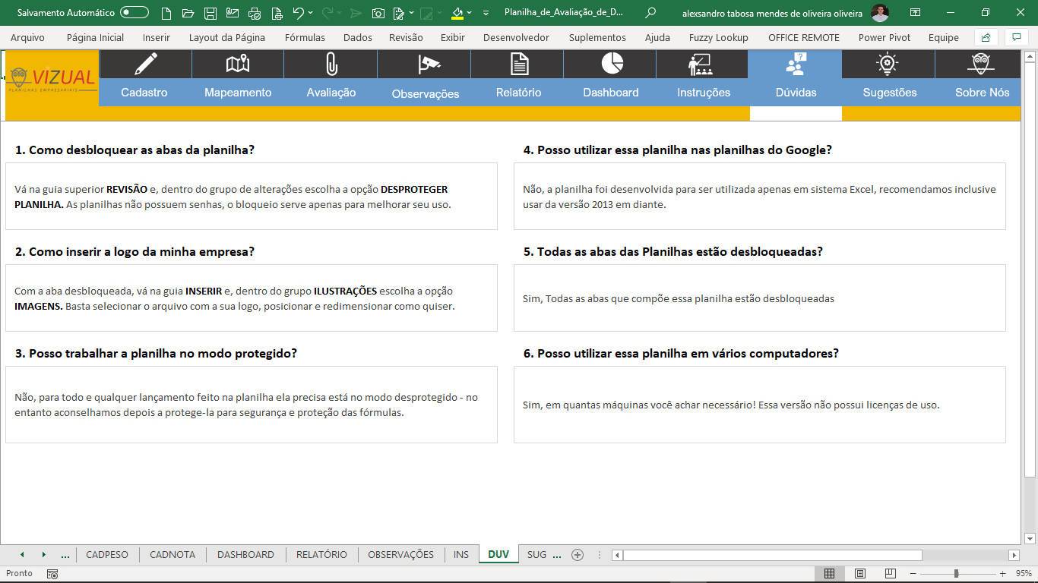1038x583 pixels.
Task: Click the Relatório document icon
Action: (519, 64)
